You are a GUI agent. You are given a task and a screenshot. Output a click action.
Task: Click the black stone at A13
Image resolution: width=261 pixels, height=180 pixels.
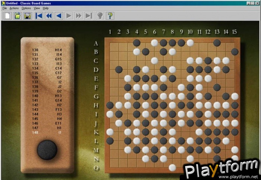217,43
